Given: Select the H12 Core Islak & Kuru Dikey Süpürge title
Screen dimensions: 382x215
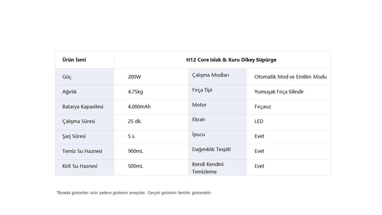Looking at the screenshot, I should pyautogui.click(x=231, y=60).
